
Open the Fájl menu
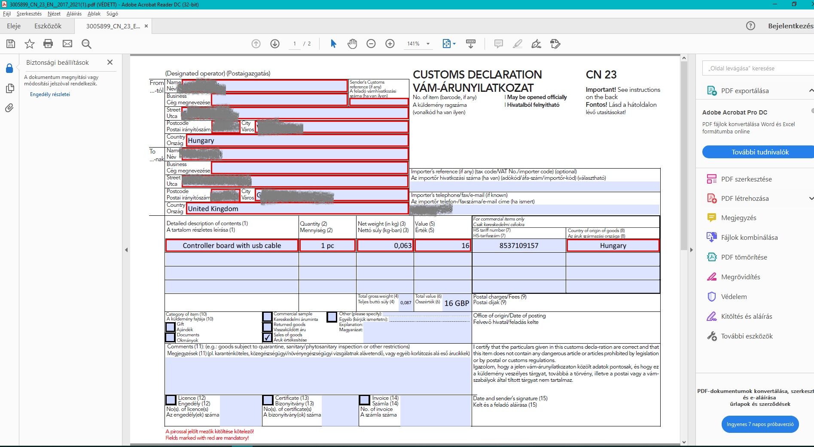click(7, 14)
